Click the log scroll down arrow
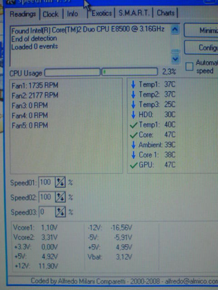This screenshot has height=290, width=218. (x=175, y=59)
